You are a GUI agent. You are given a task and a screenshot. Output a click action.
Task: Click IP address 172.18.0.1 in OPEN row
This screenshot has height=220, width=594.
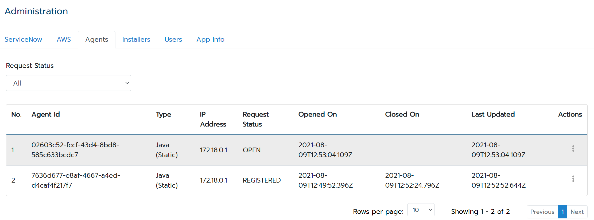point(213,150)
